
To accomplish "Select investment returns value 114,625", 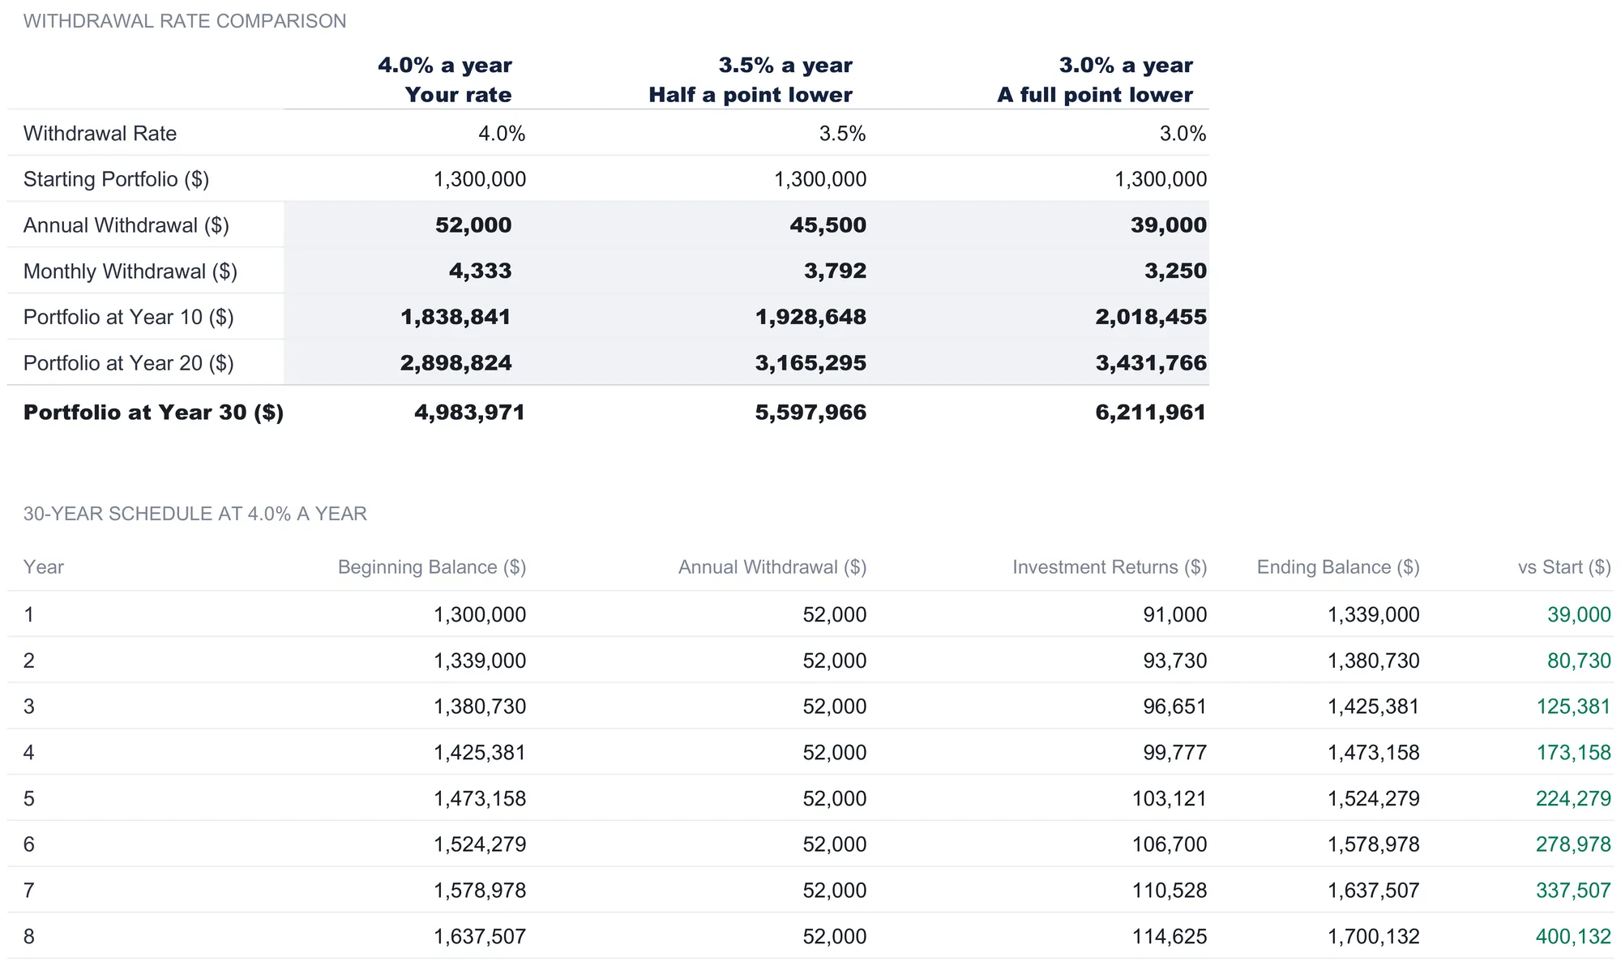I will click(x=1170, y=937).
